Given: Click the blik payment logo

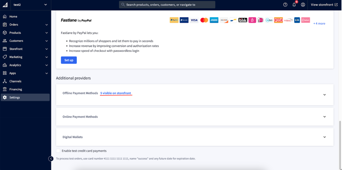Looking at the screenshot, I should (243, 20).
